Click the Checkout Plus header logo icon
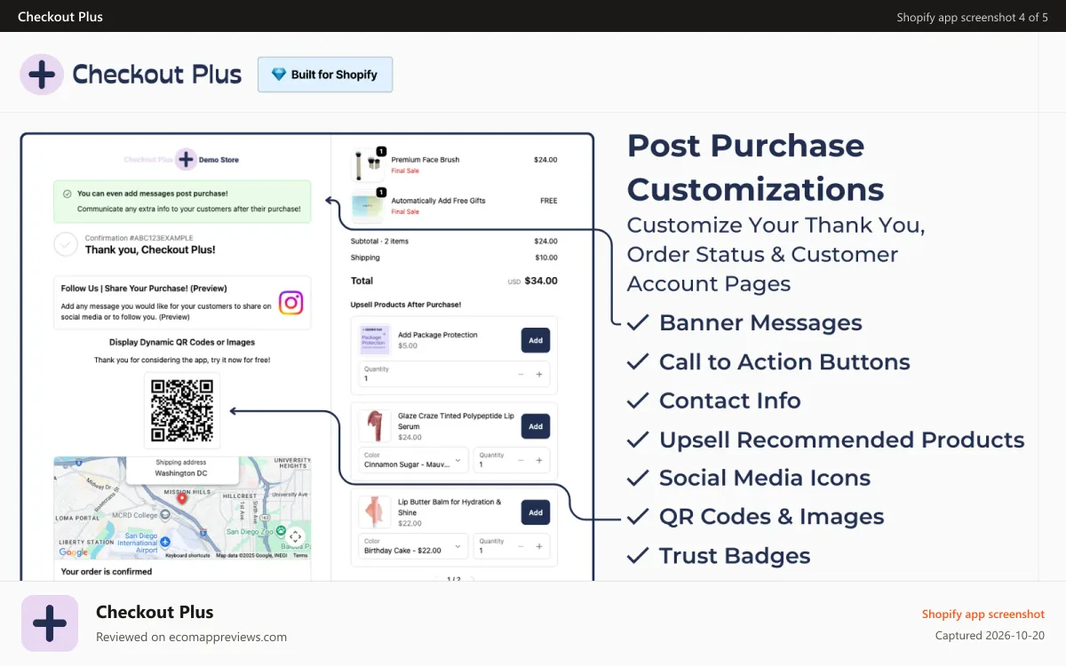The image size is (1066, 666). pos(42,75)
